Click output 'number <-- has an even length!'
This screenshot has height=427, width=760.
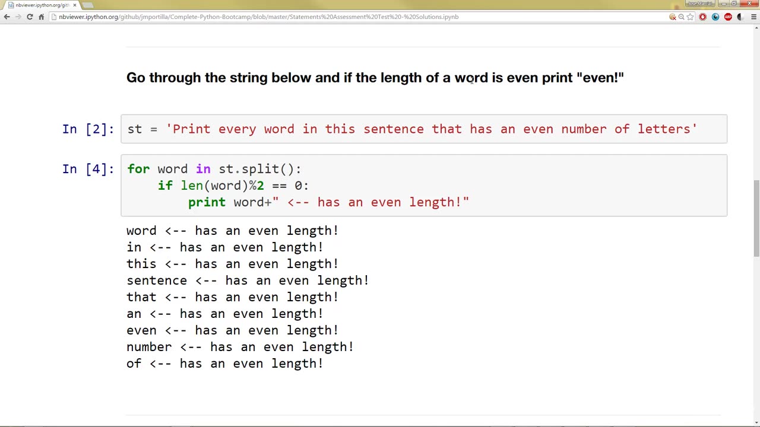point(240,347)
